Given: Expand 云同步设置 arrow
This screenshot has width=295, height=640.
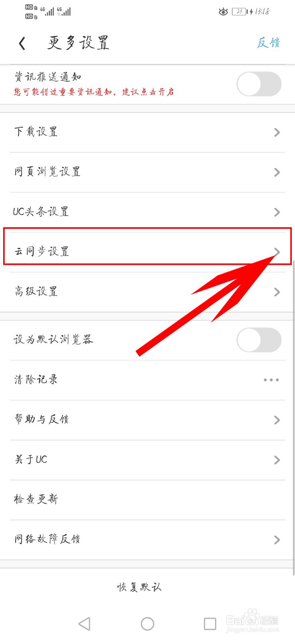Looking at the screenshot, I should click(277, 252).
